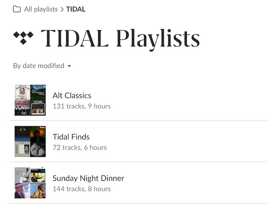Open the Tidal Finds playlist title
Image resolution: width=267 pixels, height=207 pixels.
tap(71, 137)
